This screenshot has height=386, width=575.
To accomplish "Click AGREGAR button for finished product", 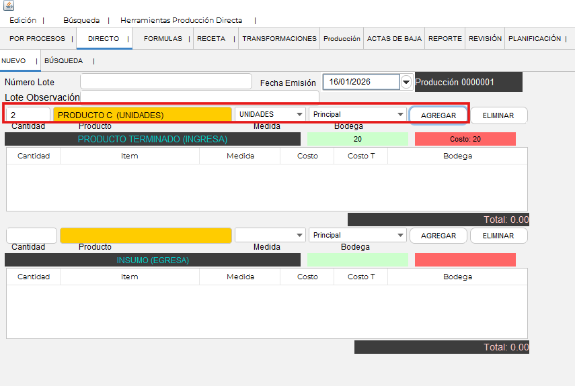I will 438,115.
